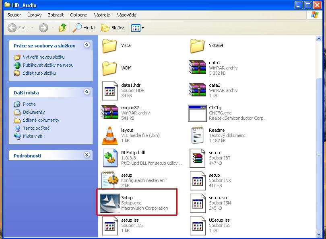
Task: Open the Zobrazit menu
Action: (x=56, y=15)
